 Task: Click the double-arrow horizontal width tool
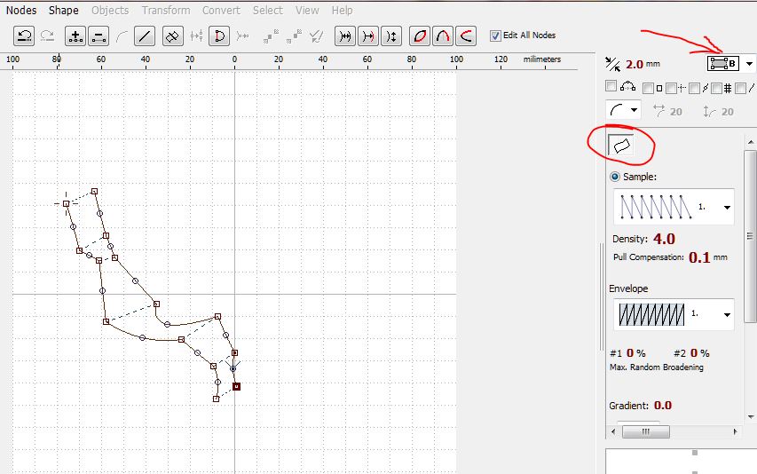tap(344, 36)
